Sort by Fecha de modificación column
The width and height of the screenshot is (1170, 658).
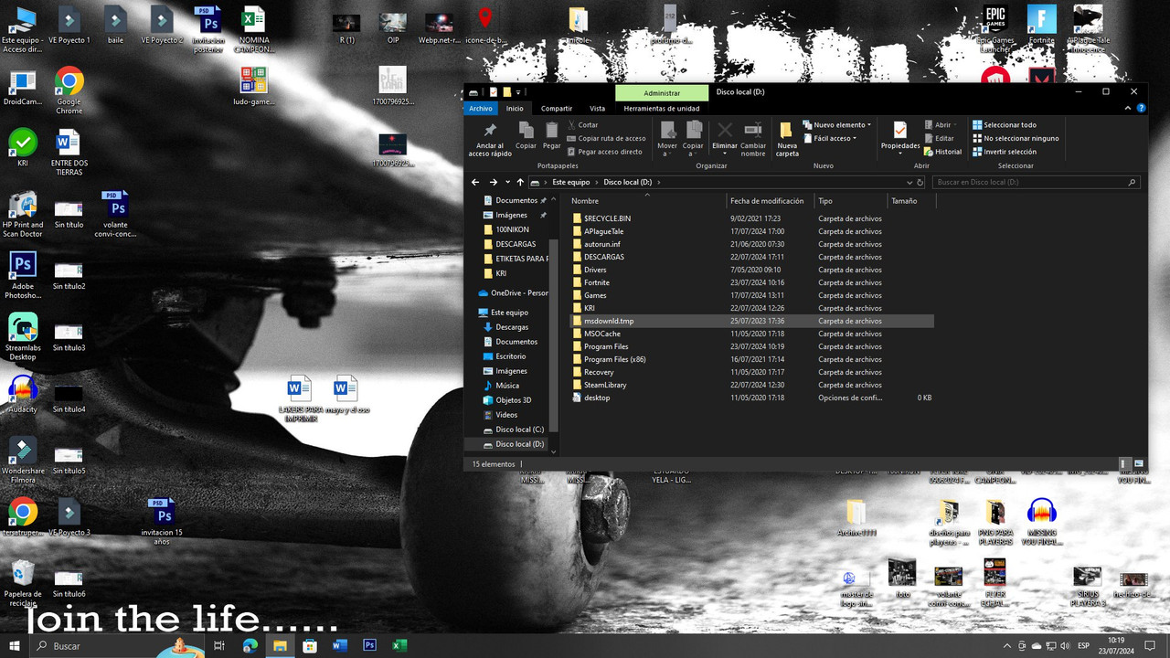coord(767,201)
